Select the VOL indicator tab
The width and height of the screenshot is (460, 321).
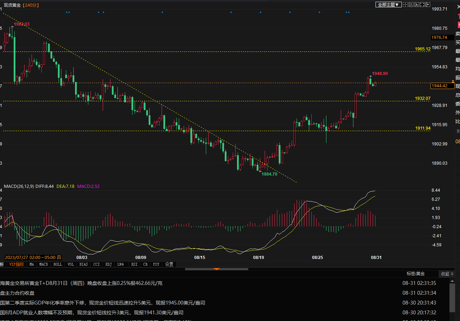click(x=70, y=264)
